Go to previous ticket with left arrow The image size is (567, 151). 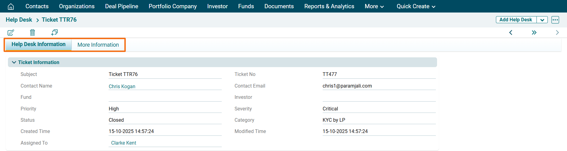point(511,32)
